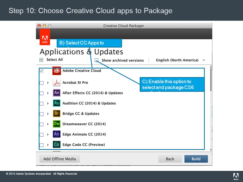Screen dimensions: 243x182
Task: Check the Edge Code CC (Preview) checkbox
Action: coord(42,145)
